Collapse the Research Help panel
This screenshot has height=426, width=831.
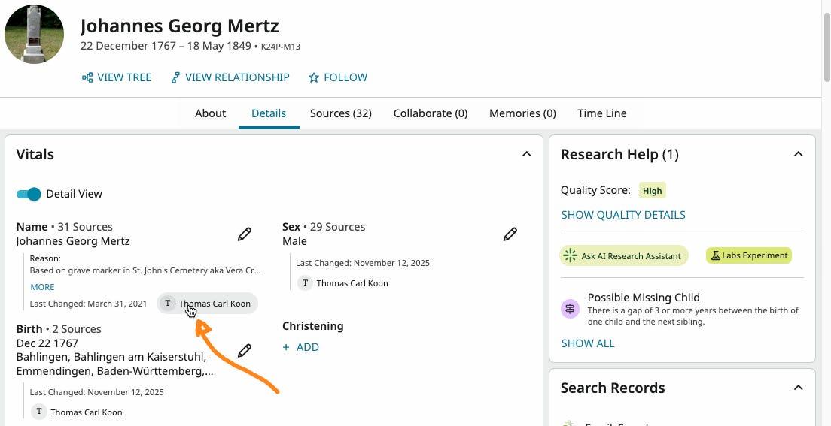click(x=798, y=155)
